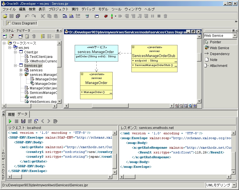Open the デバッグ menu
The image size is (239, 190).
(88, 9)
